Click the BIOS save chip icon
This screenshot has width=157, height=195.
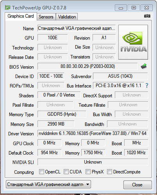pyautogui.click(x=144, y=66)
